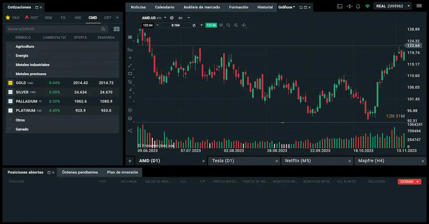Click the layers icon in the chart sidebar
Image resolution: width=429 pixels, height=224 pixels.
[x=130, y=118]
